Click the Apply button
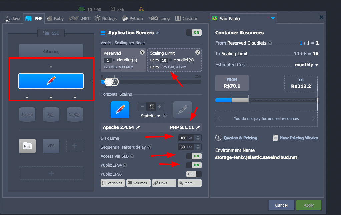Image resolution: width=341 pixels, height=215 pixels. pyautogui.click(x=308, y=205)
